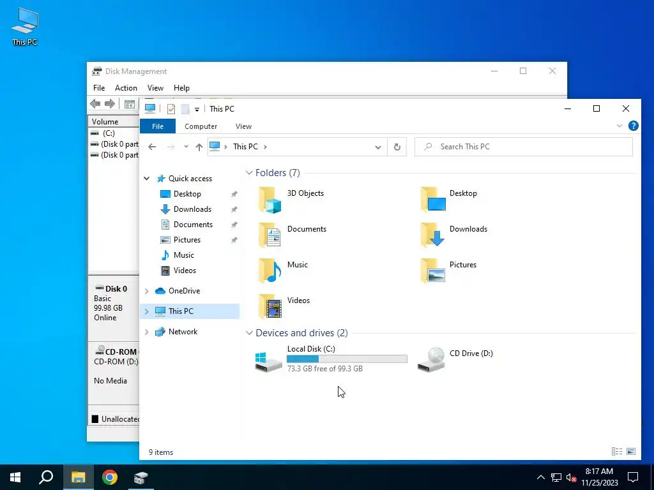Expand OneDrive tree node

click(146, 291)
